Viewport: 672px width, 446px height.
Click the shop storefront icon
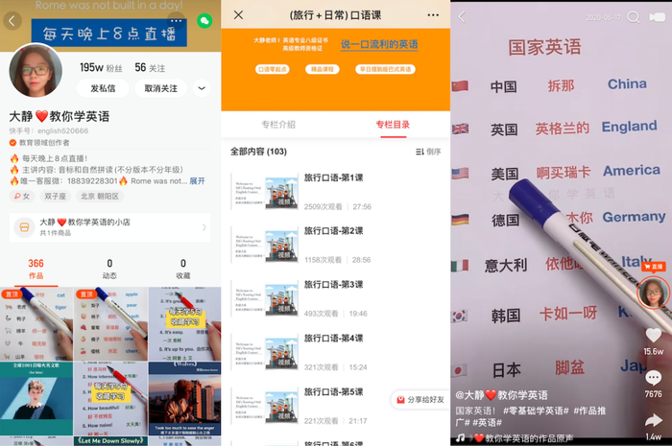coord(24,227)
